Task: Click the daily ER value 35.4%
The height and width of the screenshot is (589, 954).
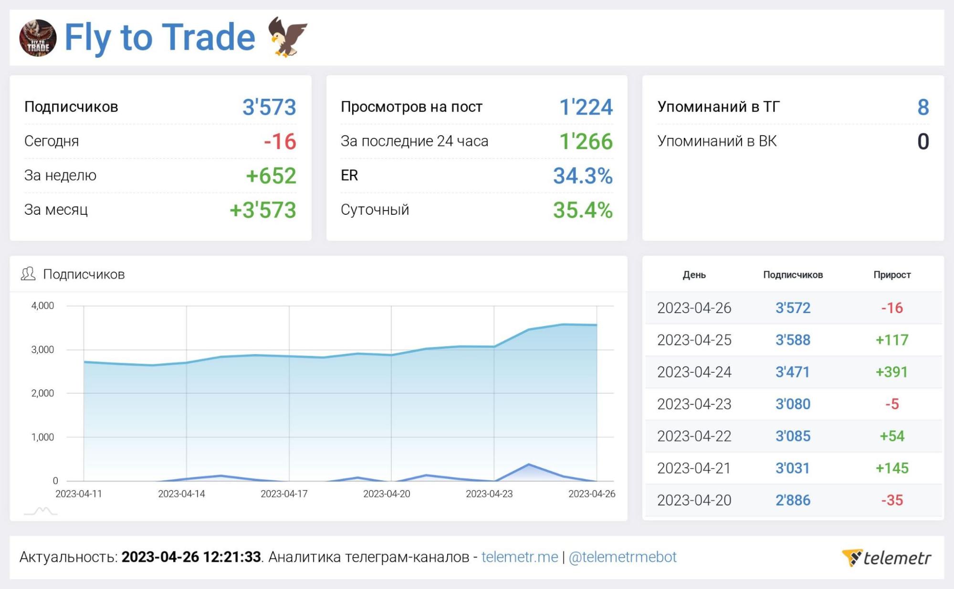Action: pyautogui.click(x=583, y=210)
